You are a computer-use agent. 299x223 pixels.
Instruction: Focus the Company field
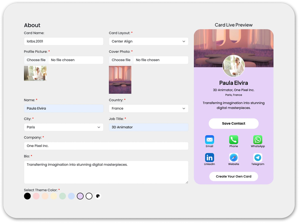coord(106,146)
